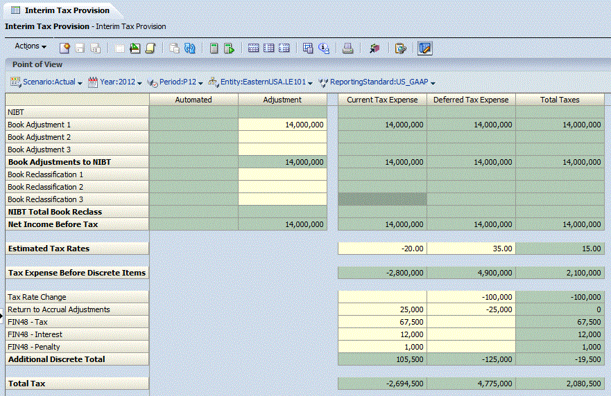Select the Total Tax row header
Image resolution: width=611 pixels, height=396 pixels.
point(77,384)
